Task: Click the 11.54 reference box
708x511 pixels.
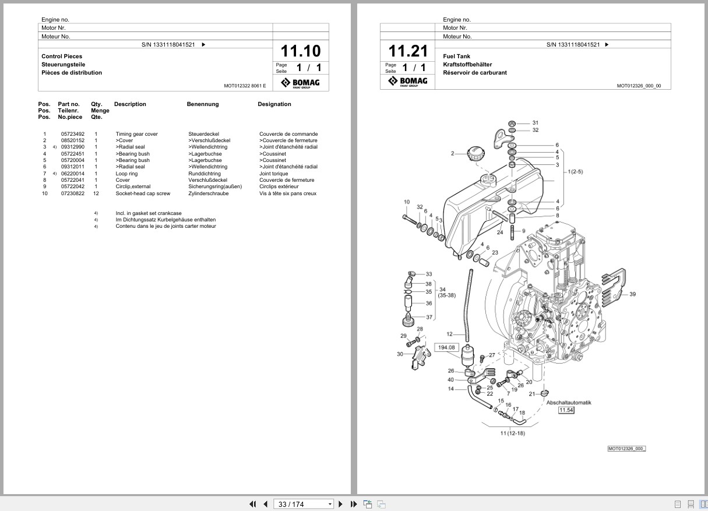Action: tap(566, 410)
